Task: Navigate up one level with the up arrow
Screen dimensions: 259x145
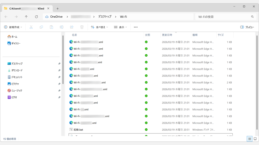Action: [x=26, y=16]
